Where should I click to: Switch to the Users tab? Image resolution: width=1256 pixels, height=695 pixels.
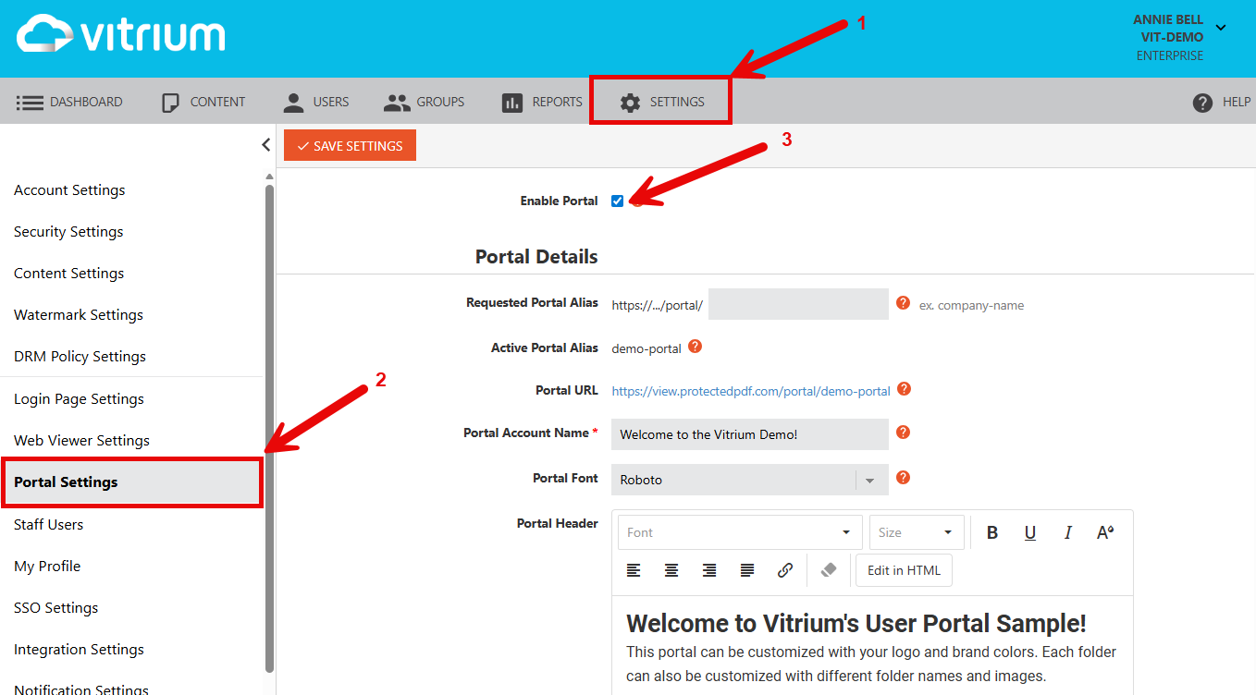point(316,102)
